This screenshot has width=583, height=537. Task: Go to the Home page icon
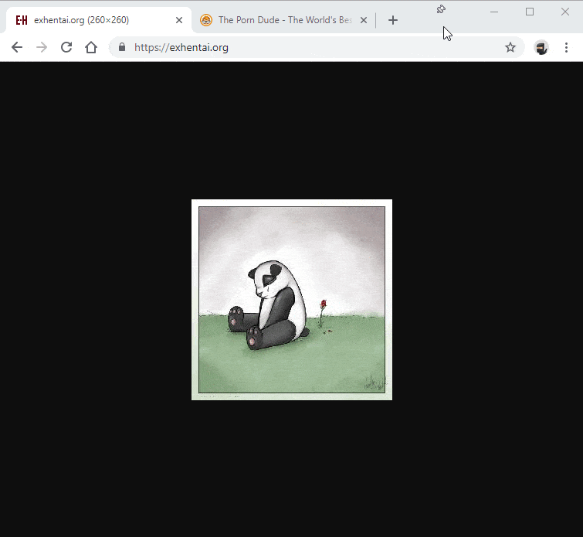pos(91,48)
